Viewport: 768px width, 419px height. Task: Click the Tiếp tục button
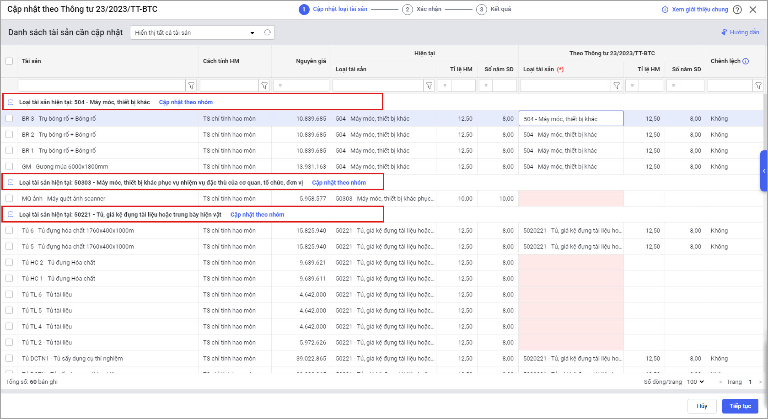point(740,406)
